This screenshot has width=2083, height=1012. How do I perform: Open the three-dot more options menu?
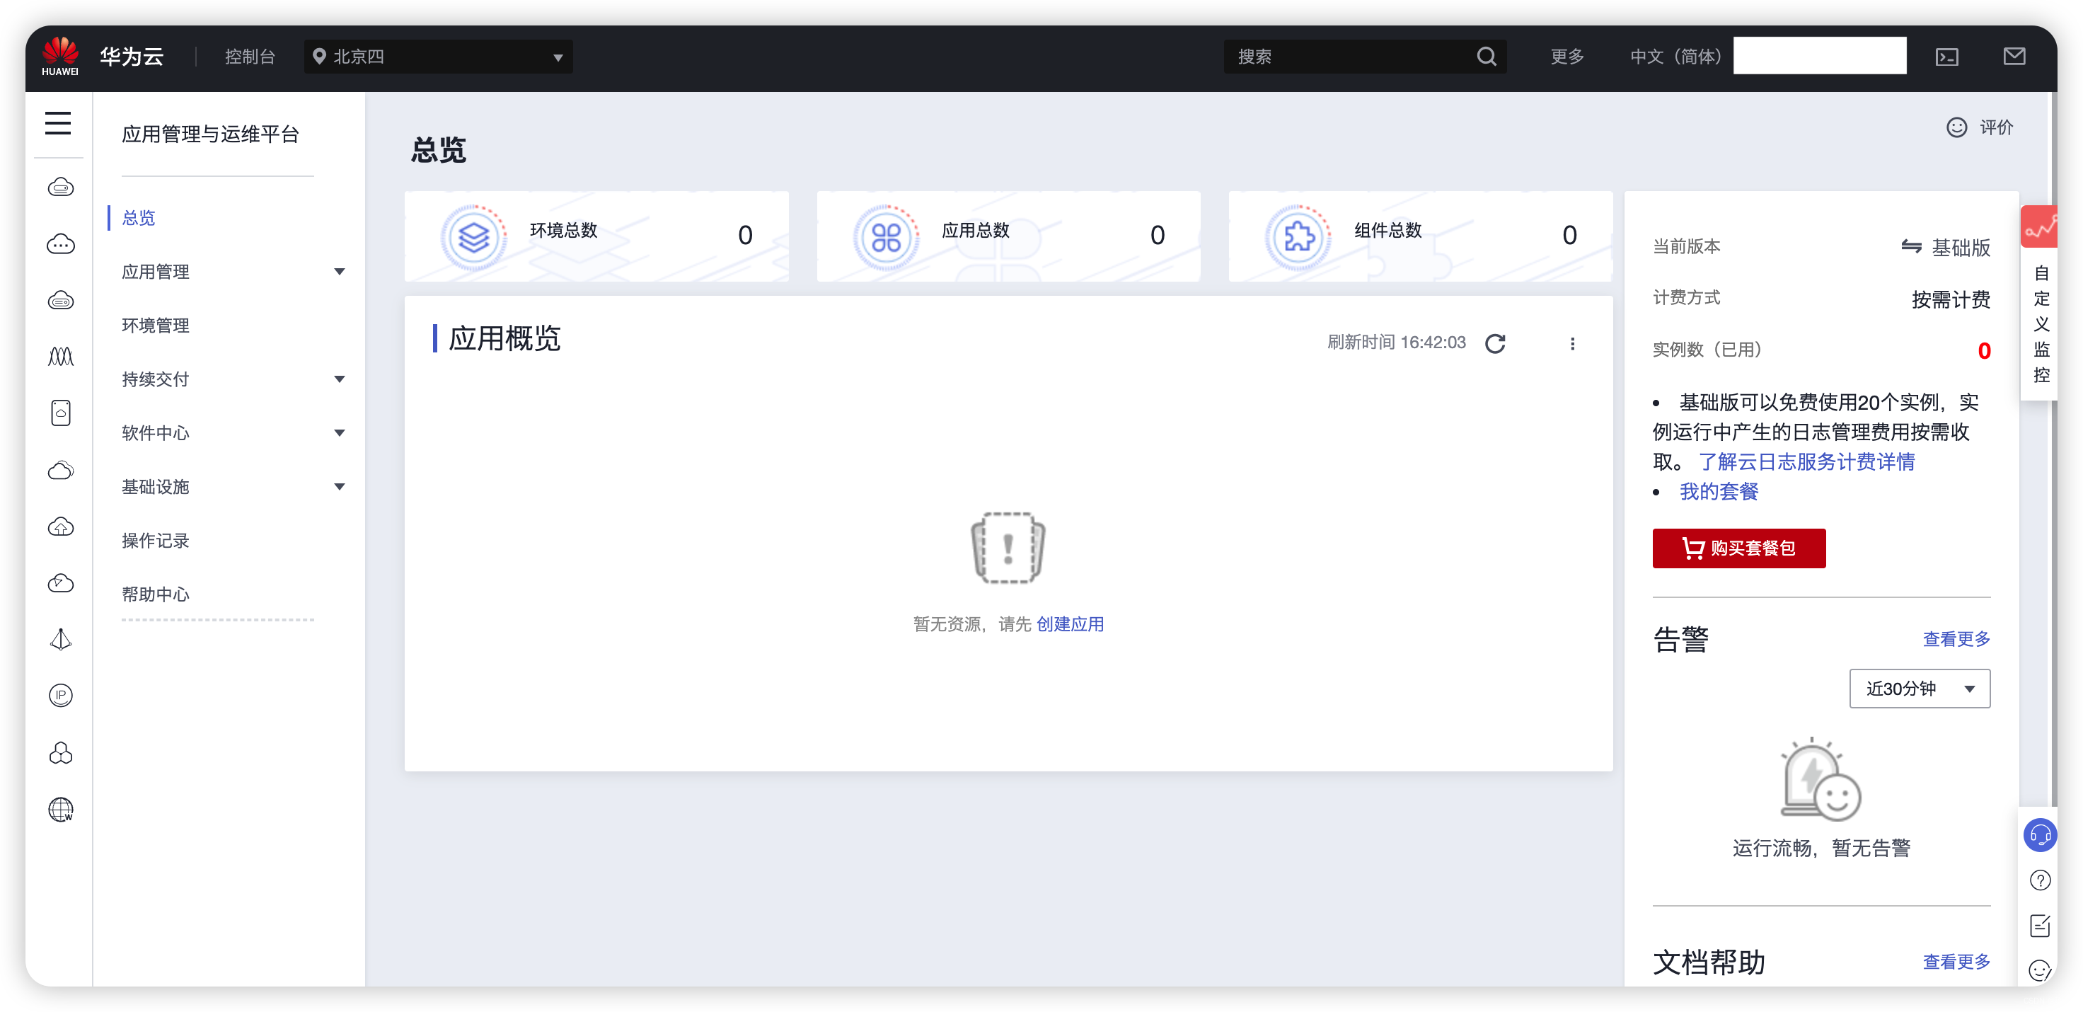(x=1572, y=344)
